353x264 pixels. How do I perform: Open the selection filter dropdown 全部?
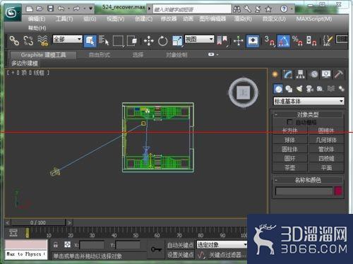(68, 39)
